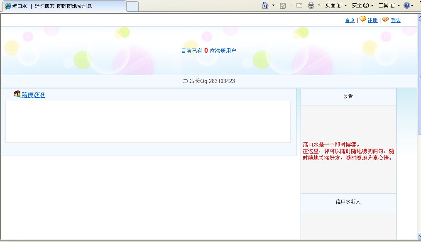
Task: Open a new blank tab
Action: coord(132,7)
